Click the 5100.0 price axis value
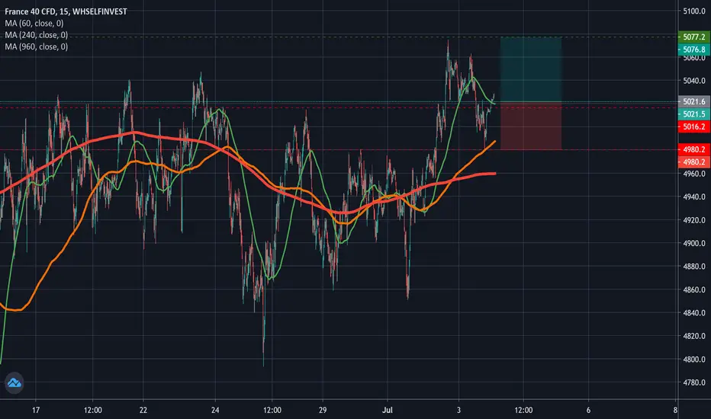The height and width of the screenshot is (419, 711). pos(694,11)
